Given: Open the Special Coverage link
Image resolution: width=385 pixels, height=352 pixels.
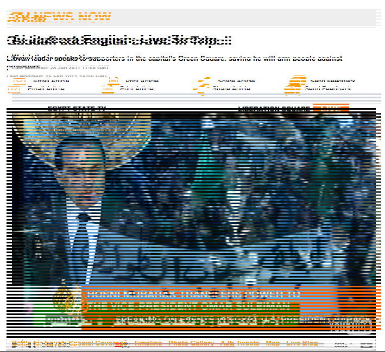Looking at the screenshot, I should [x=98, y=343].
